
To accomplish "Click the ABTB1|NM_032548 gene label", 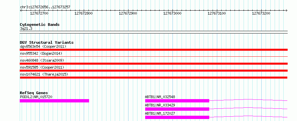I will click(160, 97).
